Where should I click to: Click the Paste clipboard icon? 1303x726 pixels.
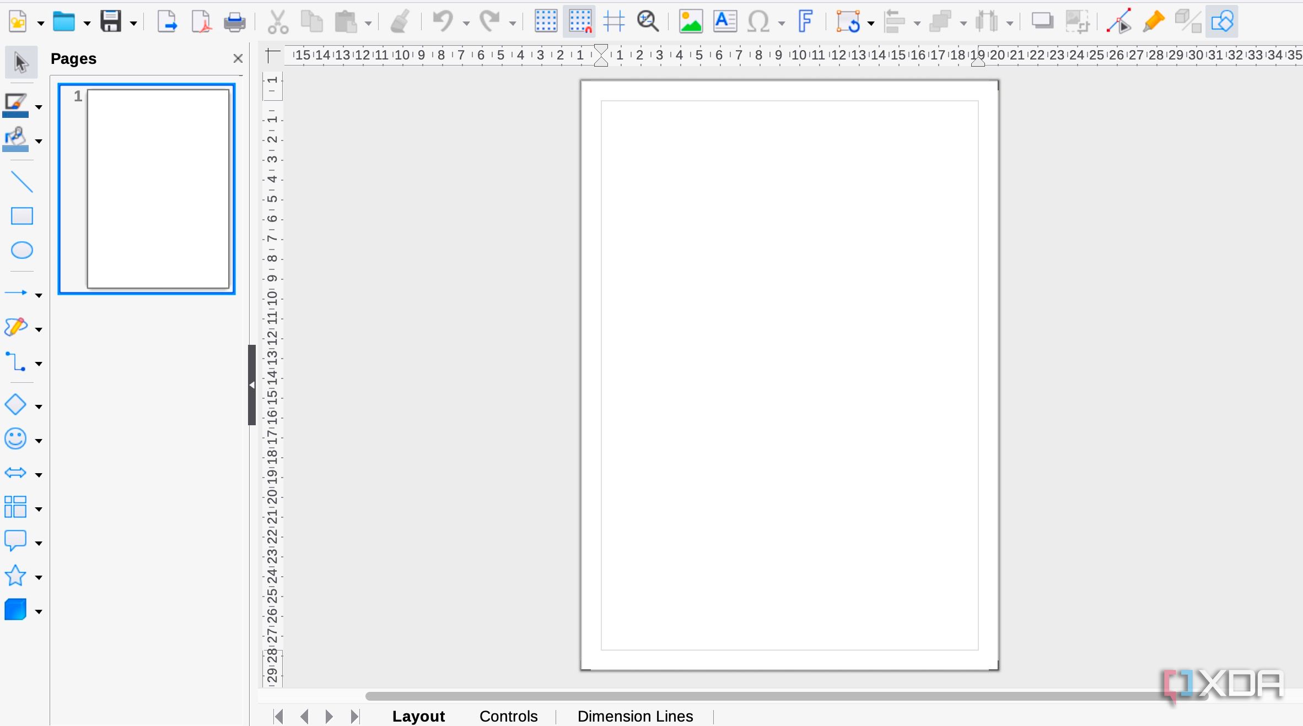point(346,21)
